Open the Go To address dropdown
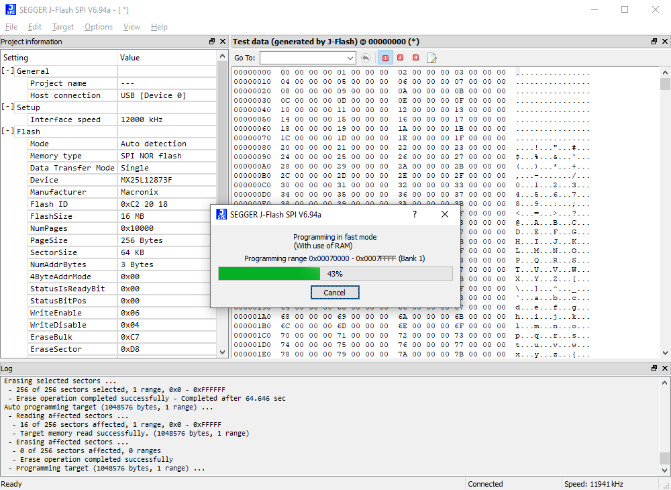The image size is (671, 490). click(x=350, y=58)
